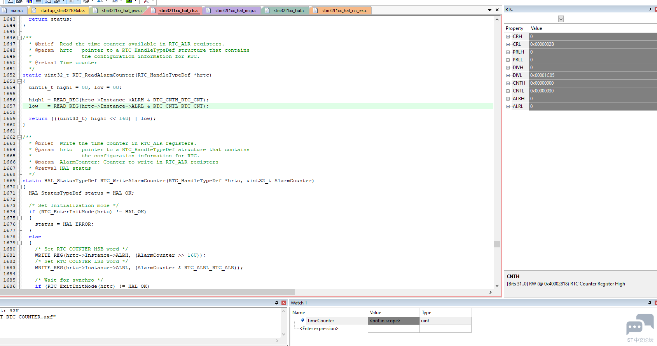Select the CRL value 0x0000002B
657x346 pixels.
coord(593,44)
